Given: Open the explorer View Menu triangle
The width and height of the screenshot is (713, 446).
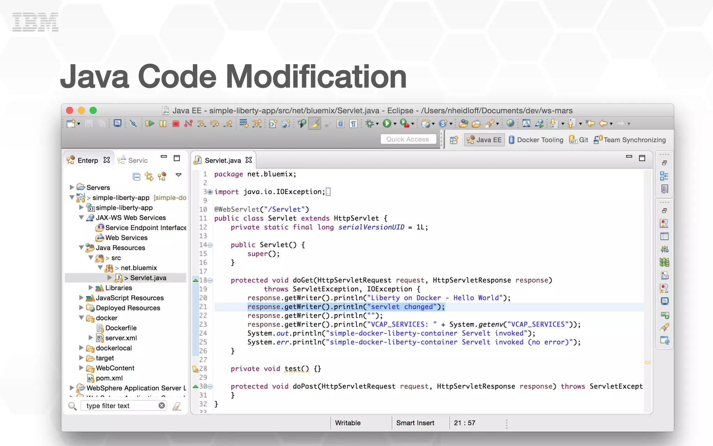Looking at the screenshot, I should 179,175.
